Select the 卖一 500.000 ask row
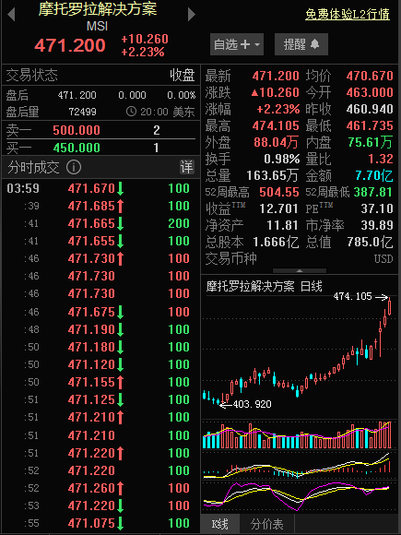Image resolution: width=401 pixels, height=535 pixels. (100, 130)
